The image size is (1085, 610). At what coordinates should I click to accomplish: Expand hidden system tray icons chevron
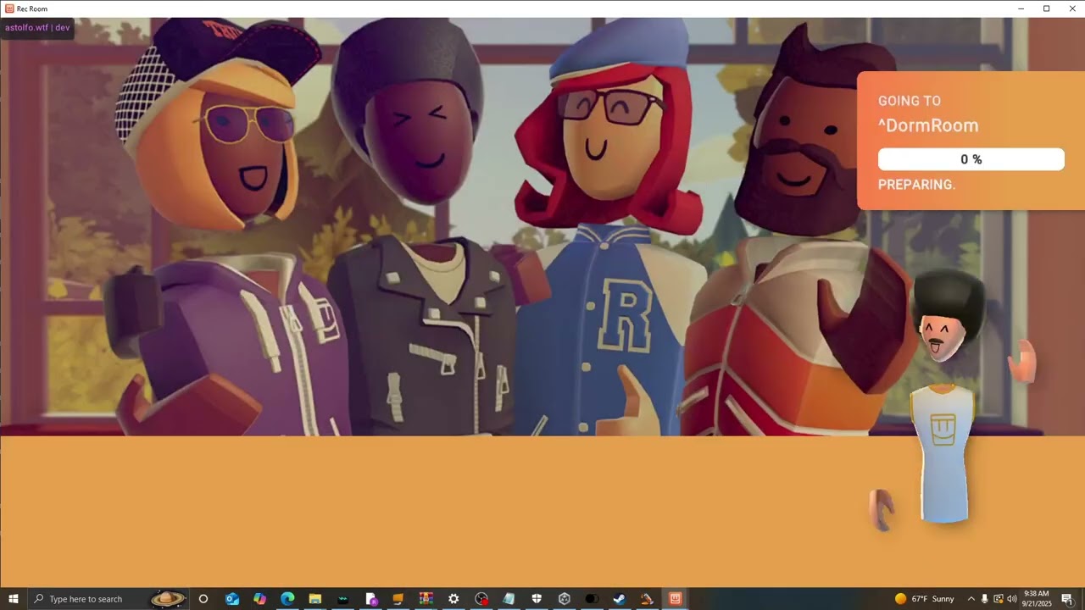tap(971, 599)
